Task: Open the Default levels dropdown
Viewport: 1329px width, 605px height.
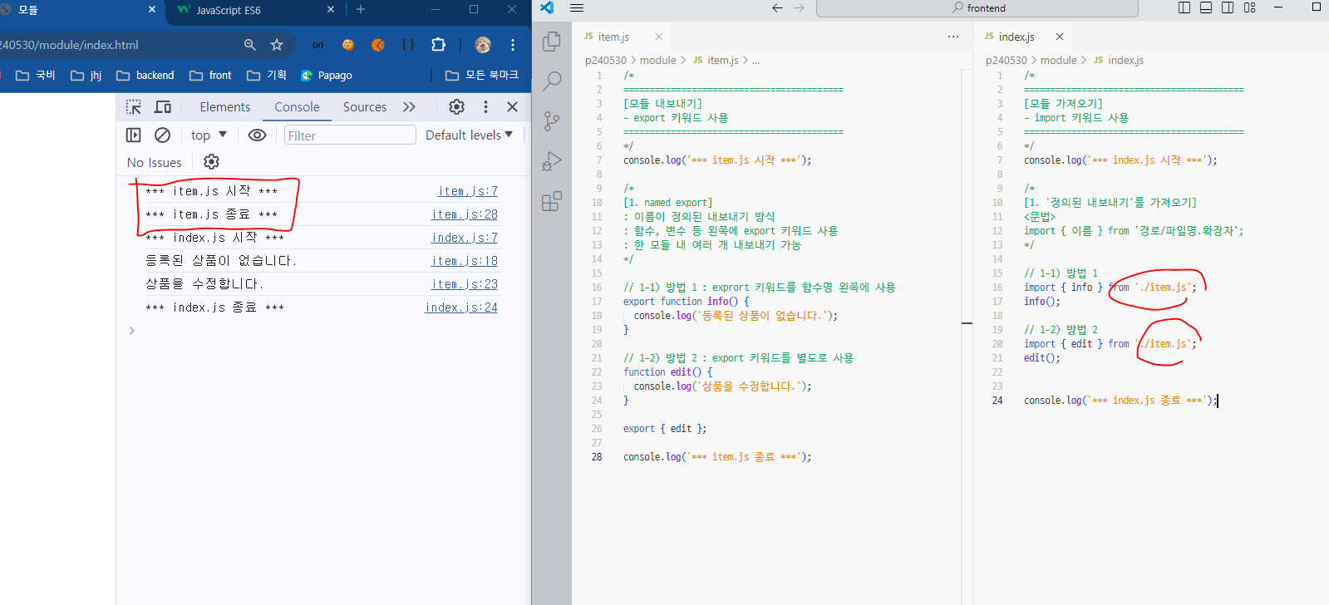Action: [469, 135]
